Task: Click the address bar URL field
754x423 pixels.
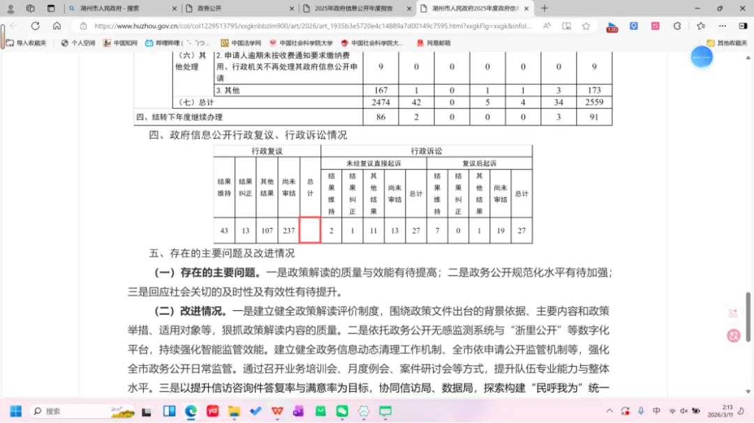Action: coord(313,26)
